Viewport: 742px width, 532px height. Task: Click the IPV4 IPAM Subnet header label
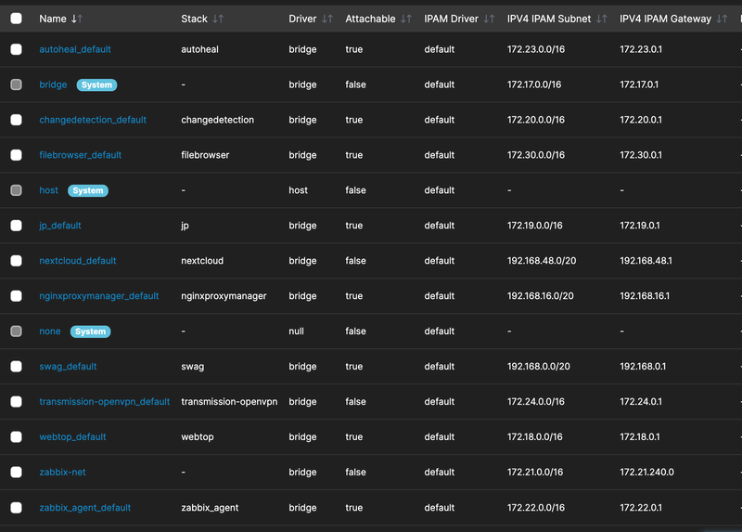(549, 19)
